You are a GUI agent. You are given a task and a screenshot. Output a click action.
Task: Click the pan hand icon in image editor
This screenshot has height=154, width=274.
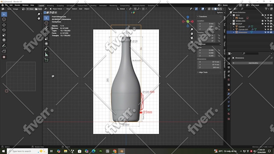[39, 18]
